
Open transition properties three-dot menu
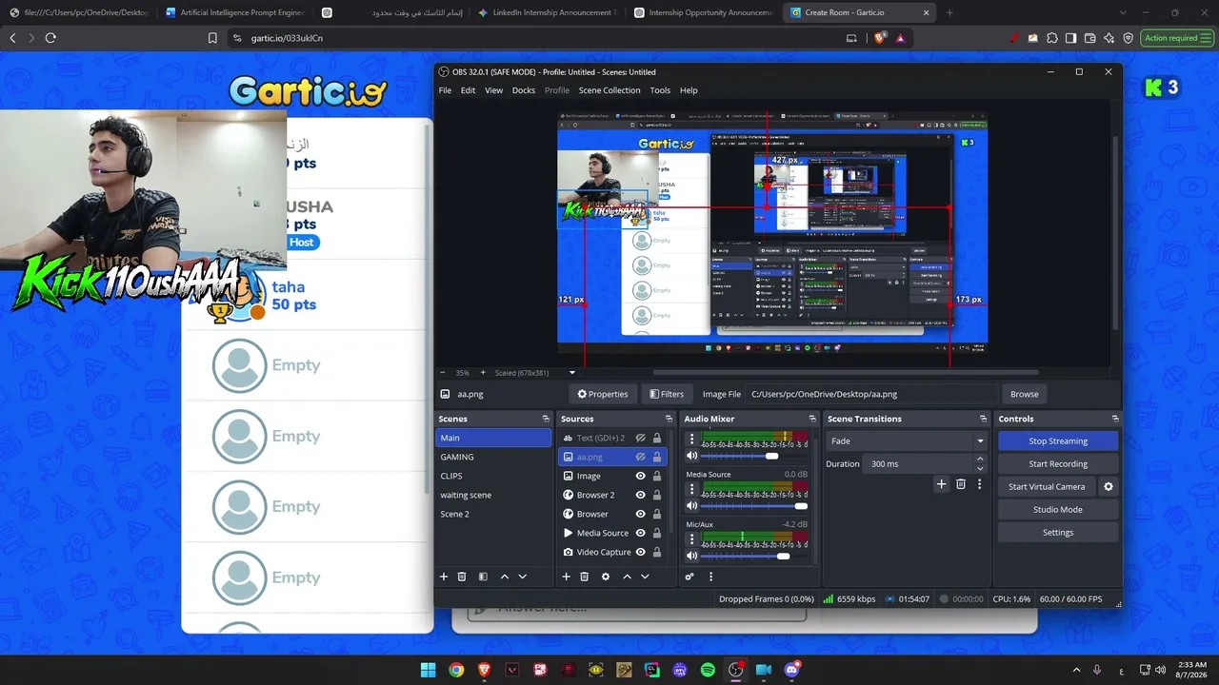979,484
